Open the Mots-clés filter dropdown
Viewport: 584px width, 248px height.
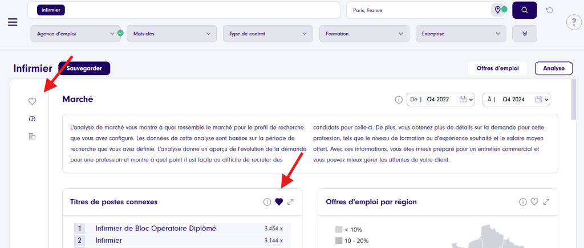coord(172,34)
